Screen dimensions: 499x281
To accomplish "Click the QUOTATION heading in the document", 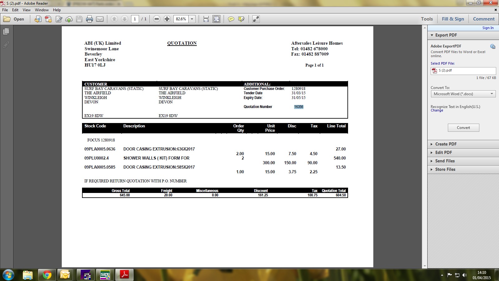I will (x=182, y=43).
